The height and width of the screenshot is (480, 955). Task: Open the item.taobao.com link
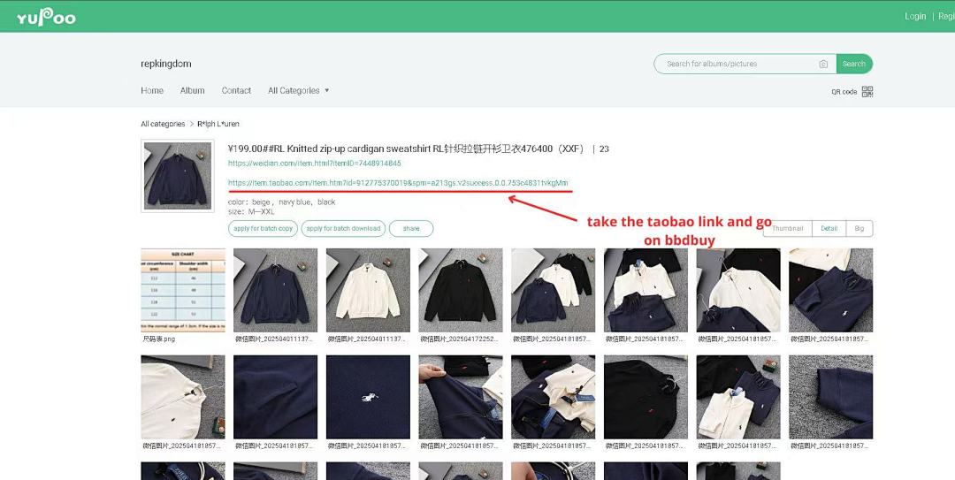pos(398,183)
